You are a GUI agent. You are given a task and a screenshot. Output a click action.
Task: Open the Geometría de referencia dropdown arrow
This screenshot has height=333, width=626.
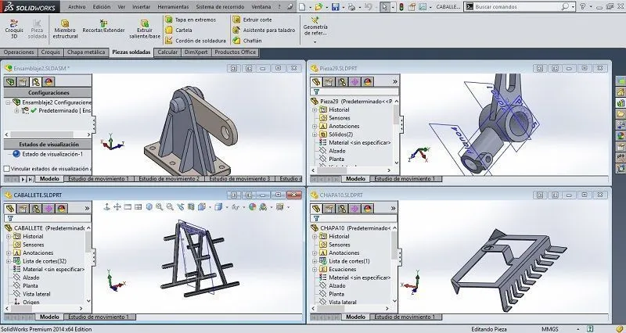(x=315, y=42)
